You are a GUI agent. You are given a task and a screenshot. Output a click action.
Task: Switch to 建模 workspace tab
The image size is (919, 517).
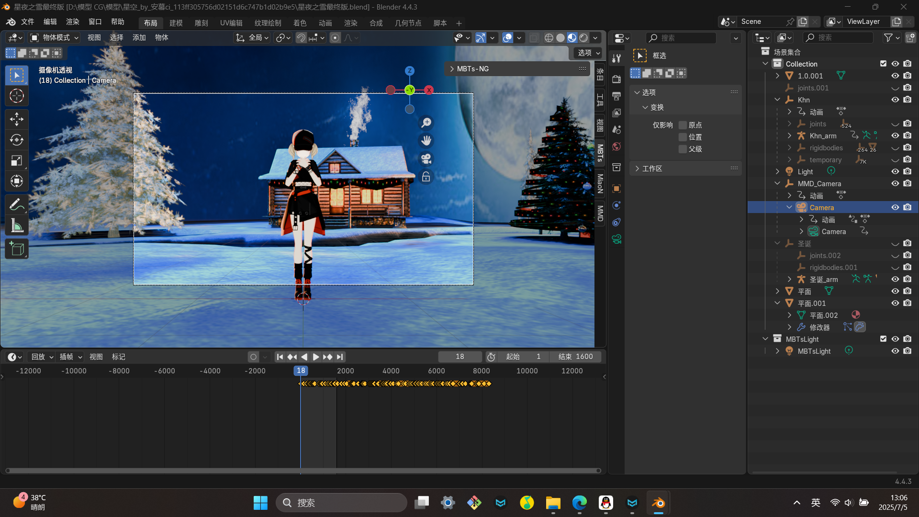point(176,23)
